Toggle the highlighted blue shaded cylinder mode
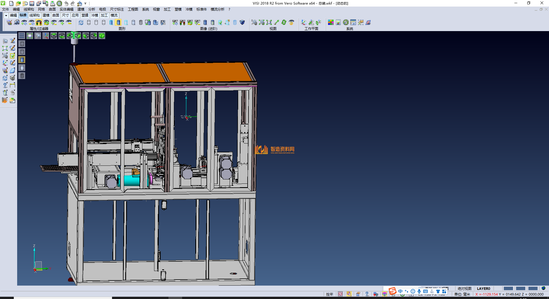This screenshot has width=549, height=299. pyautogui.click(x=118, y=23)
